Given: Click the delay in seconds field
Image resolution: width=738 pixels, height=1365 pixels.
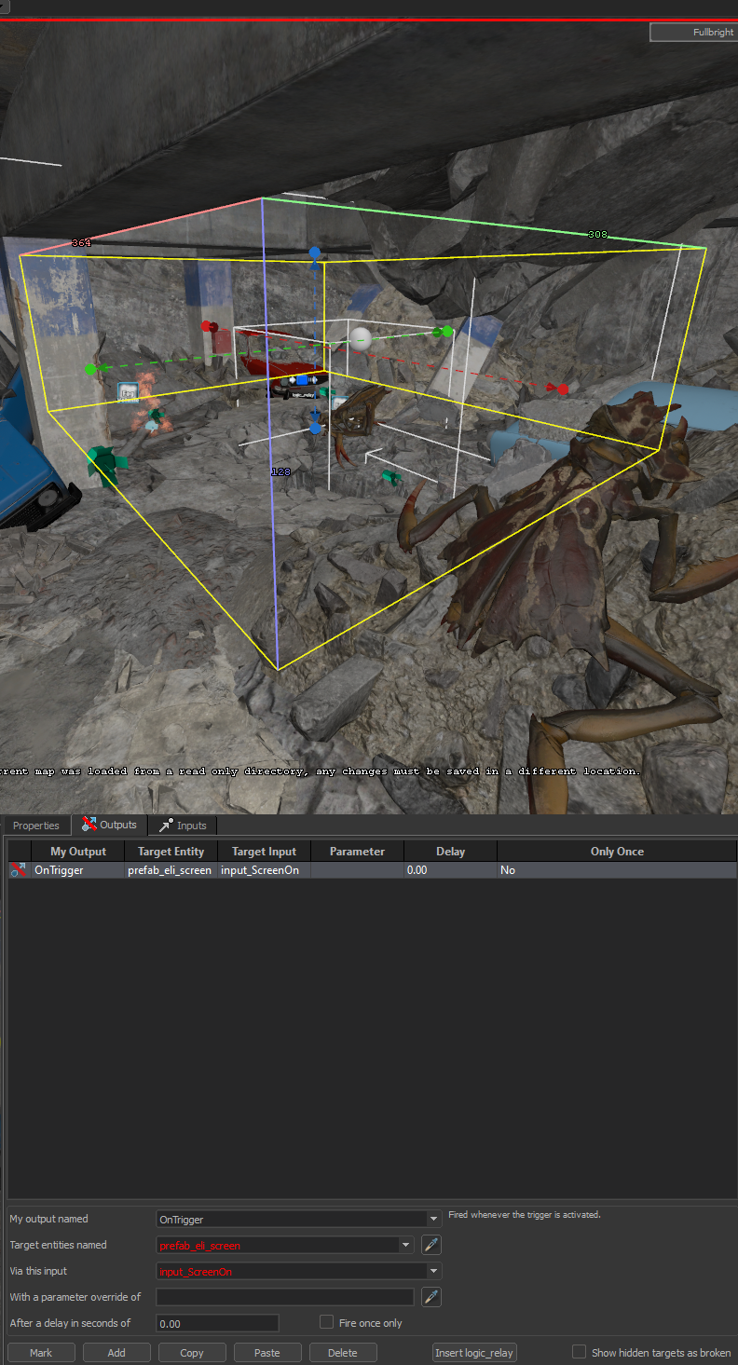Looking at the screenshot, I should pyautogui.click(x=218, y=1323).
